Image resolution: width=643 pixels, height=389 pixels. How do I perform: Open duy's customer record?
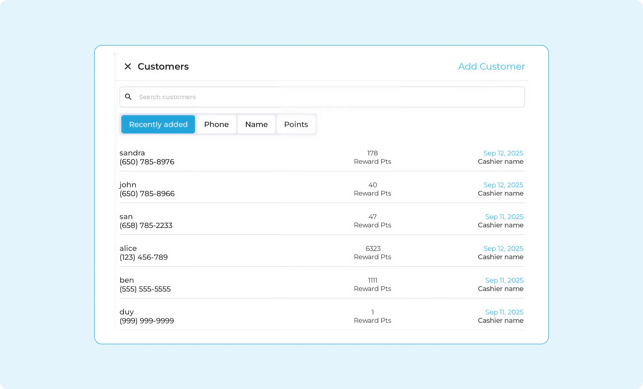[127, 312]
